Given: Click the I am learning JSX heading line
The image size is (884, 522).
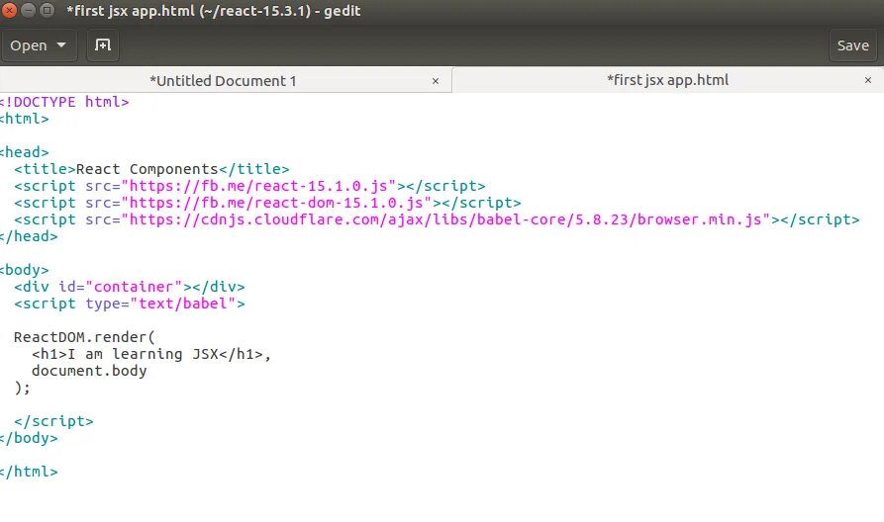Looking at the screenshot, I should 151,354.
